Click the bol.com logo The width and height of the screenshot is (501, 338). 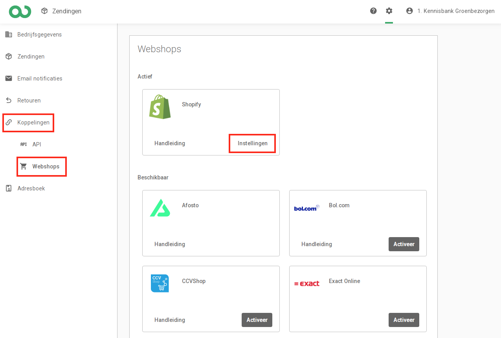coord(306,208)
